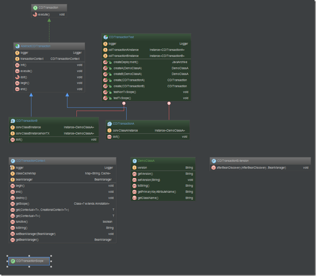Click the create(CDITransactionA) method row
The width and height of the screenshot is (316, 276).
point(146,80)
